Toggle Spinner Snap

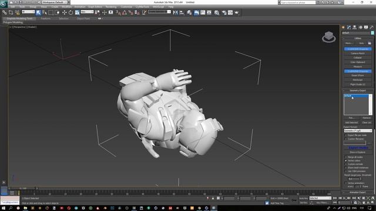(137, 12)
